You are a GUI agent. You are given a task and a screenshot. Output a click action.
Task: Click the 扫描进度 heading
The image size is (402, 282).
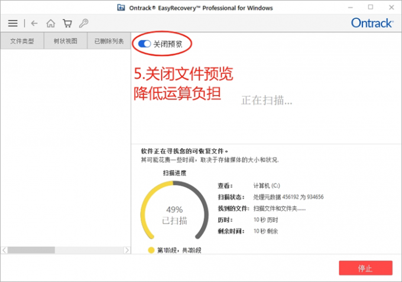tap(174, 173)
